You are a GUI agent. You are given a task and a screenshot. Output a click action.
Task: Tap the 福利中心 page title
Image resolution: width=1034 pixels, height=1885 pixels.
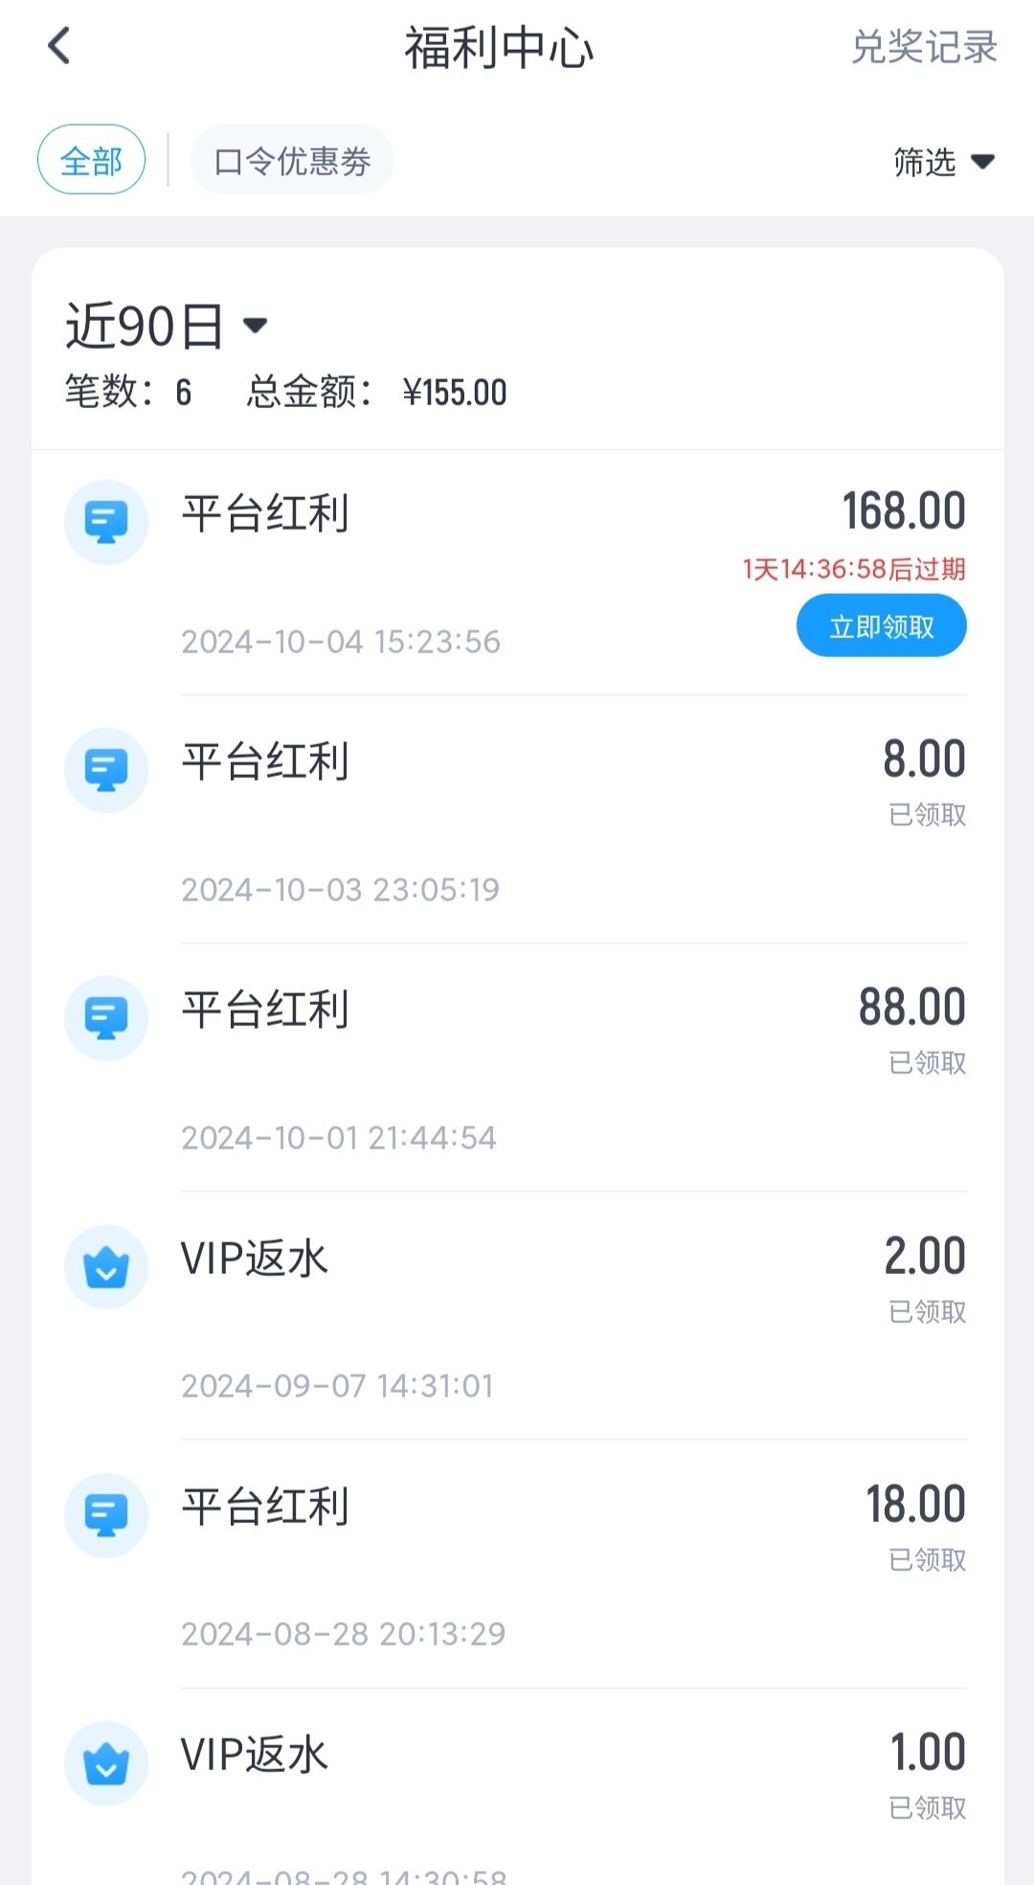(499, 48)
